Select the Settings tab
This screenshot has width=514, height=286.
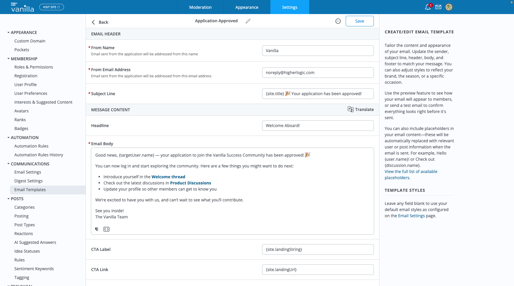(x=289, y=7)
